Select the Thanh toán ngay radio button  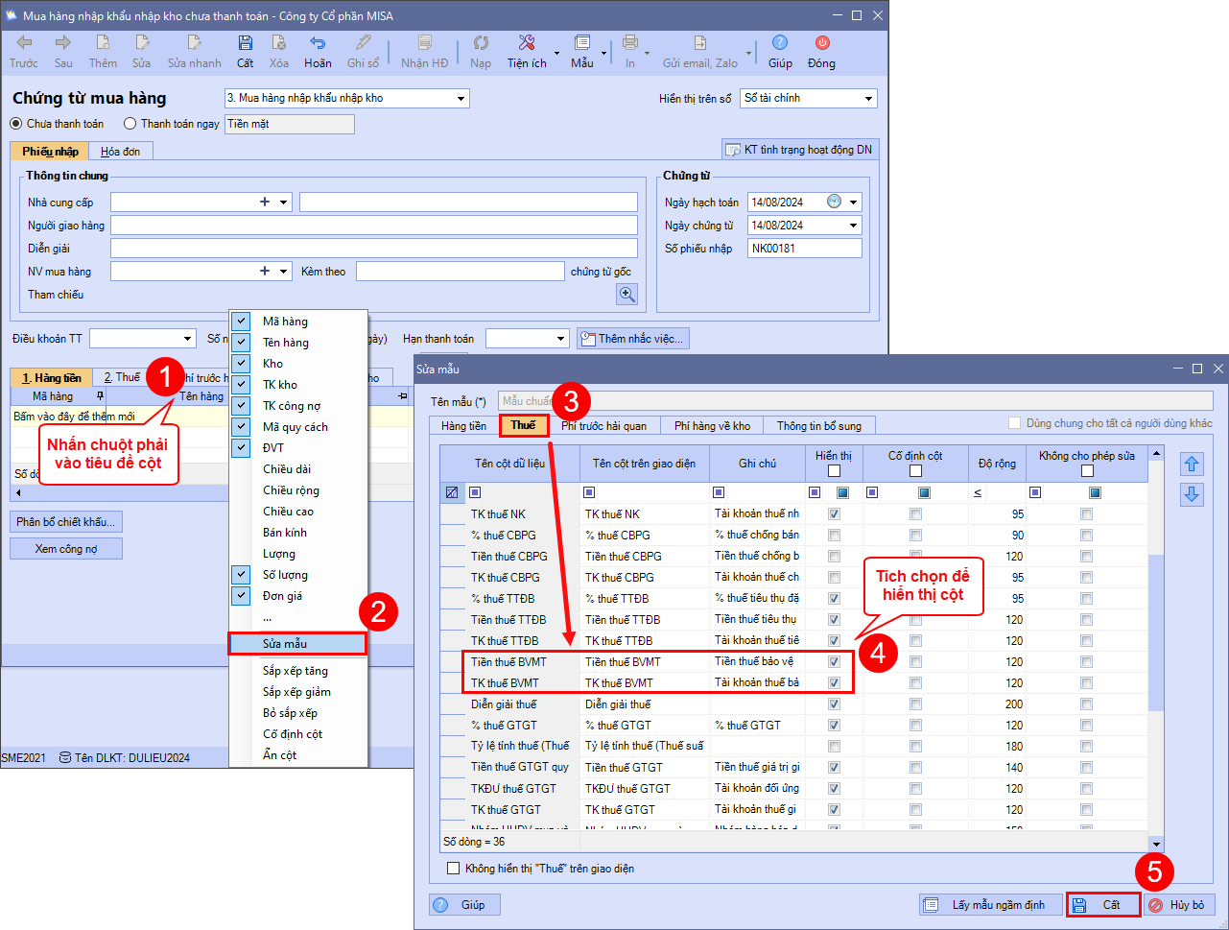pyautogui.click(x=130, y=124)
